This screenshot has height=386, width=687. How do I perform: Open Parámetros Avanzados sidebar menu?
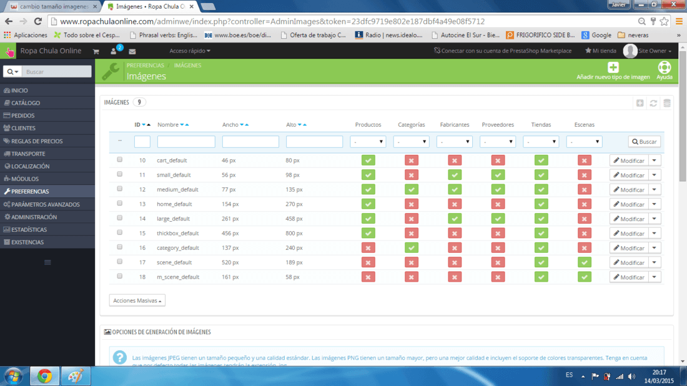point(47,205)
